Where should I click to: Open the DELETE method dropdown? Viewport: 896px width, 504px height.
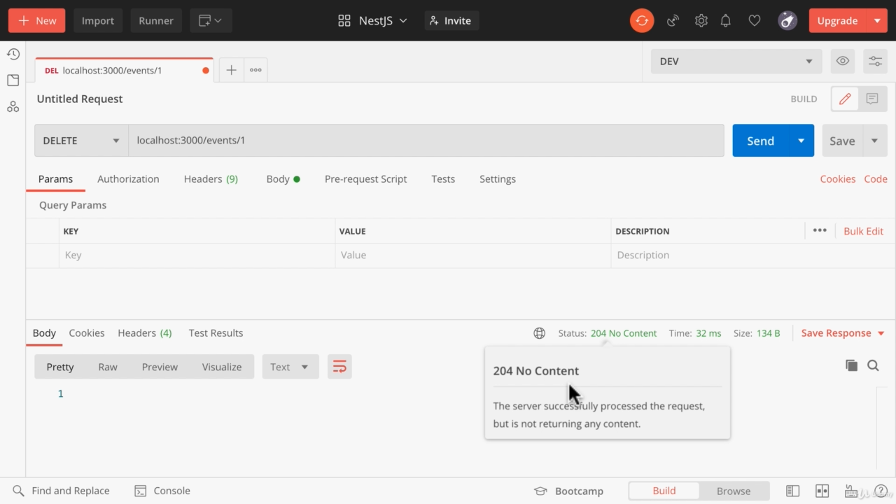coord(81,141)
